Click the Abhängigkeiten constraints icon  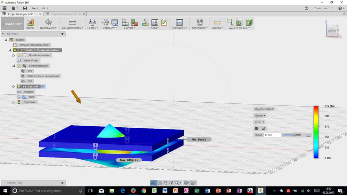tap(72, 22)
